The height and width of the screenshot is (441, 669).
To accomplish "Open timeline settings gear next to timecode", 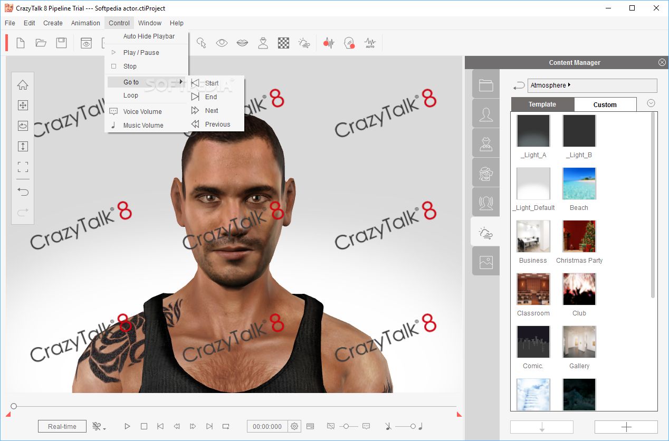I will tap(294, 426).
